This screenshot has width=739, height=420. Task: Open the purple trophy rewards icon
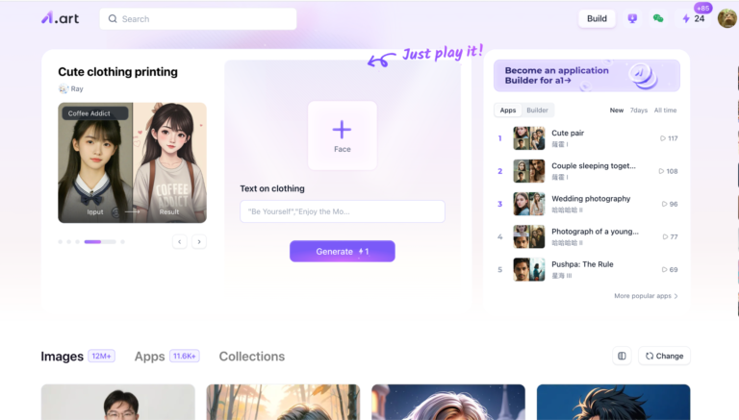coord(632,18)
